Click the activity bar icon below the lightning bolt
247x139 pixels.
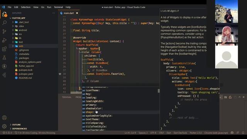coord(4,75)
